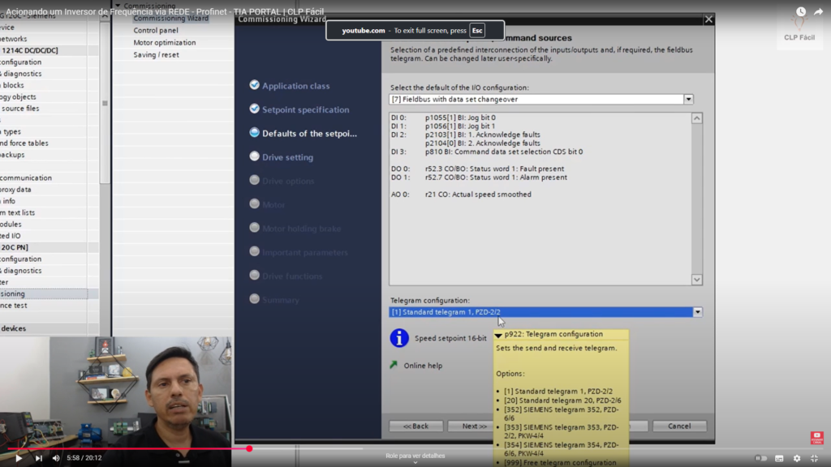Open the video title link at the top
Screen dimensions: 831x467
[x=165, y=11]
